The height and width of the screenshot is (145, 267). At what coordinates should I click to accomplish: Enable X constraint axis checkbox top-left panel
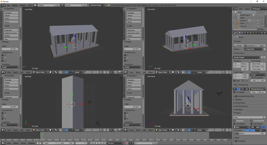click(x=3, y=55)
